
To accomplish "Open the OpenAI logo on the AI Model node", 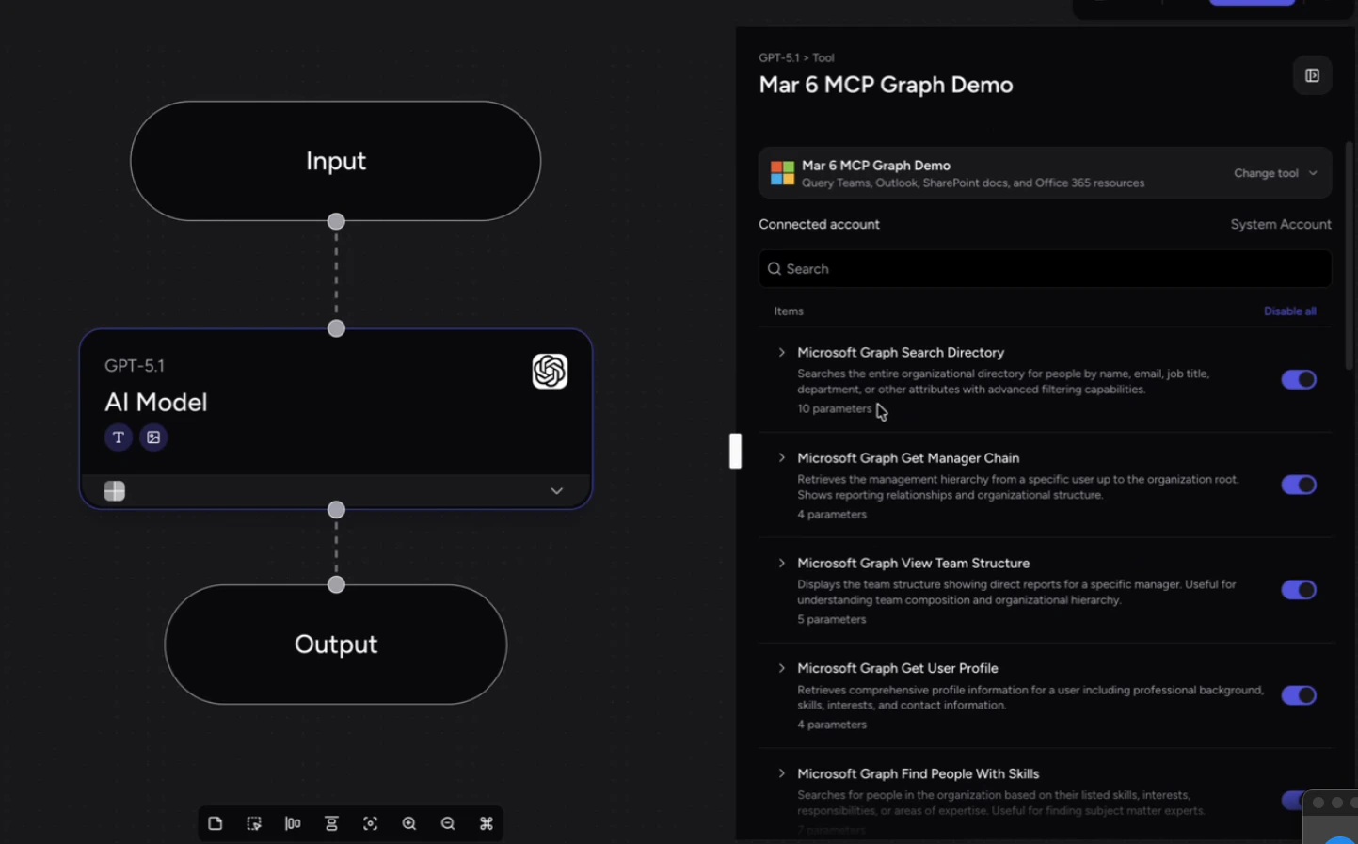I will [550, 372].
